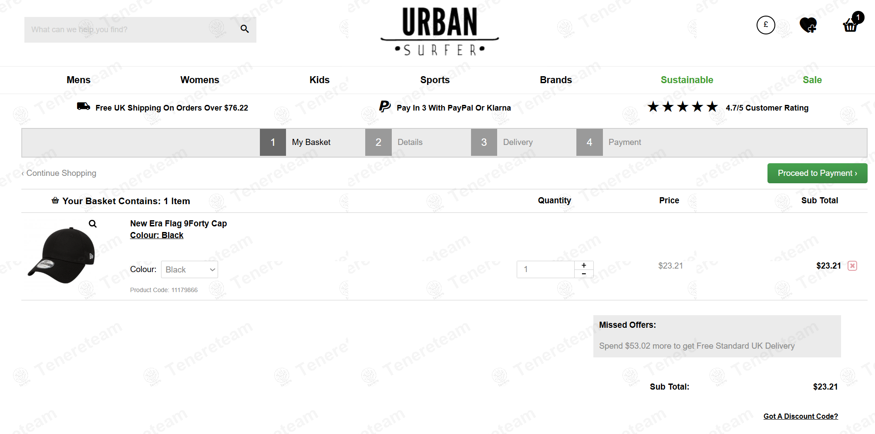This screenshot has height=434, width=875.
Task: Click the PayPal logo icon
Action: pyautogui.click(x=385, y=107)
